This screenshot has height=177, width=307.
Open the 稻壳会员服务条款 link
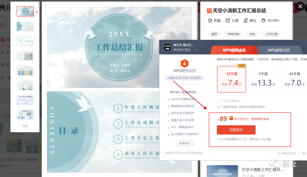click(252, 107)
